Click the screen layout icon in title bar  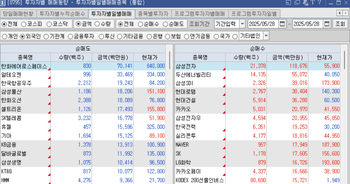tap(289, 2)
